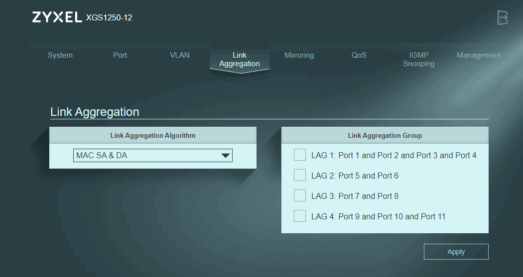Click the Zyxel logo
This screenshot has width=523, height=277.
(57, 17)
